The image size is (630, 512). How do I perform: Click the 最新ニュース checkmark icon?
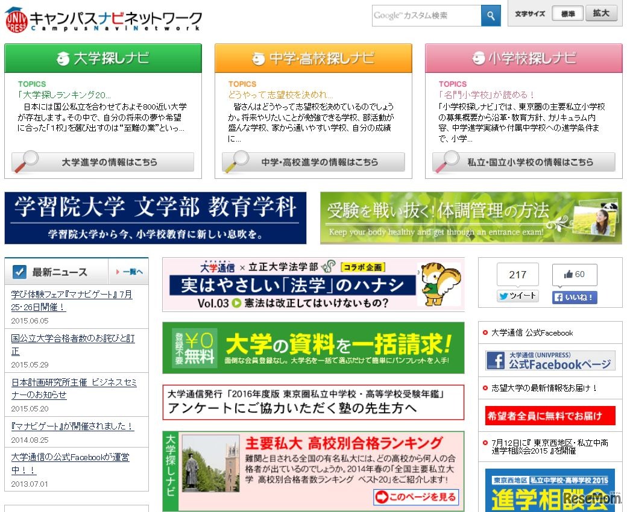(19, 272)
